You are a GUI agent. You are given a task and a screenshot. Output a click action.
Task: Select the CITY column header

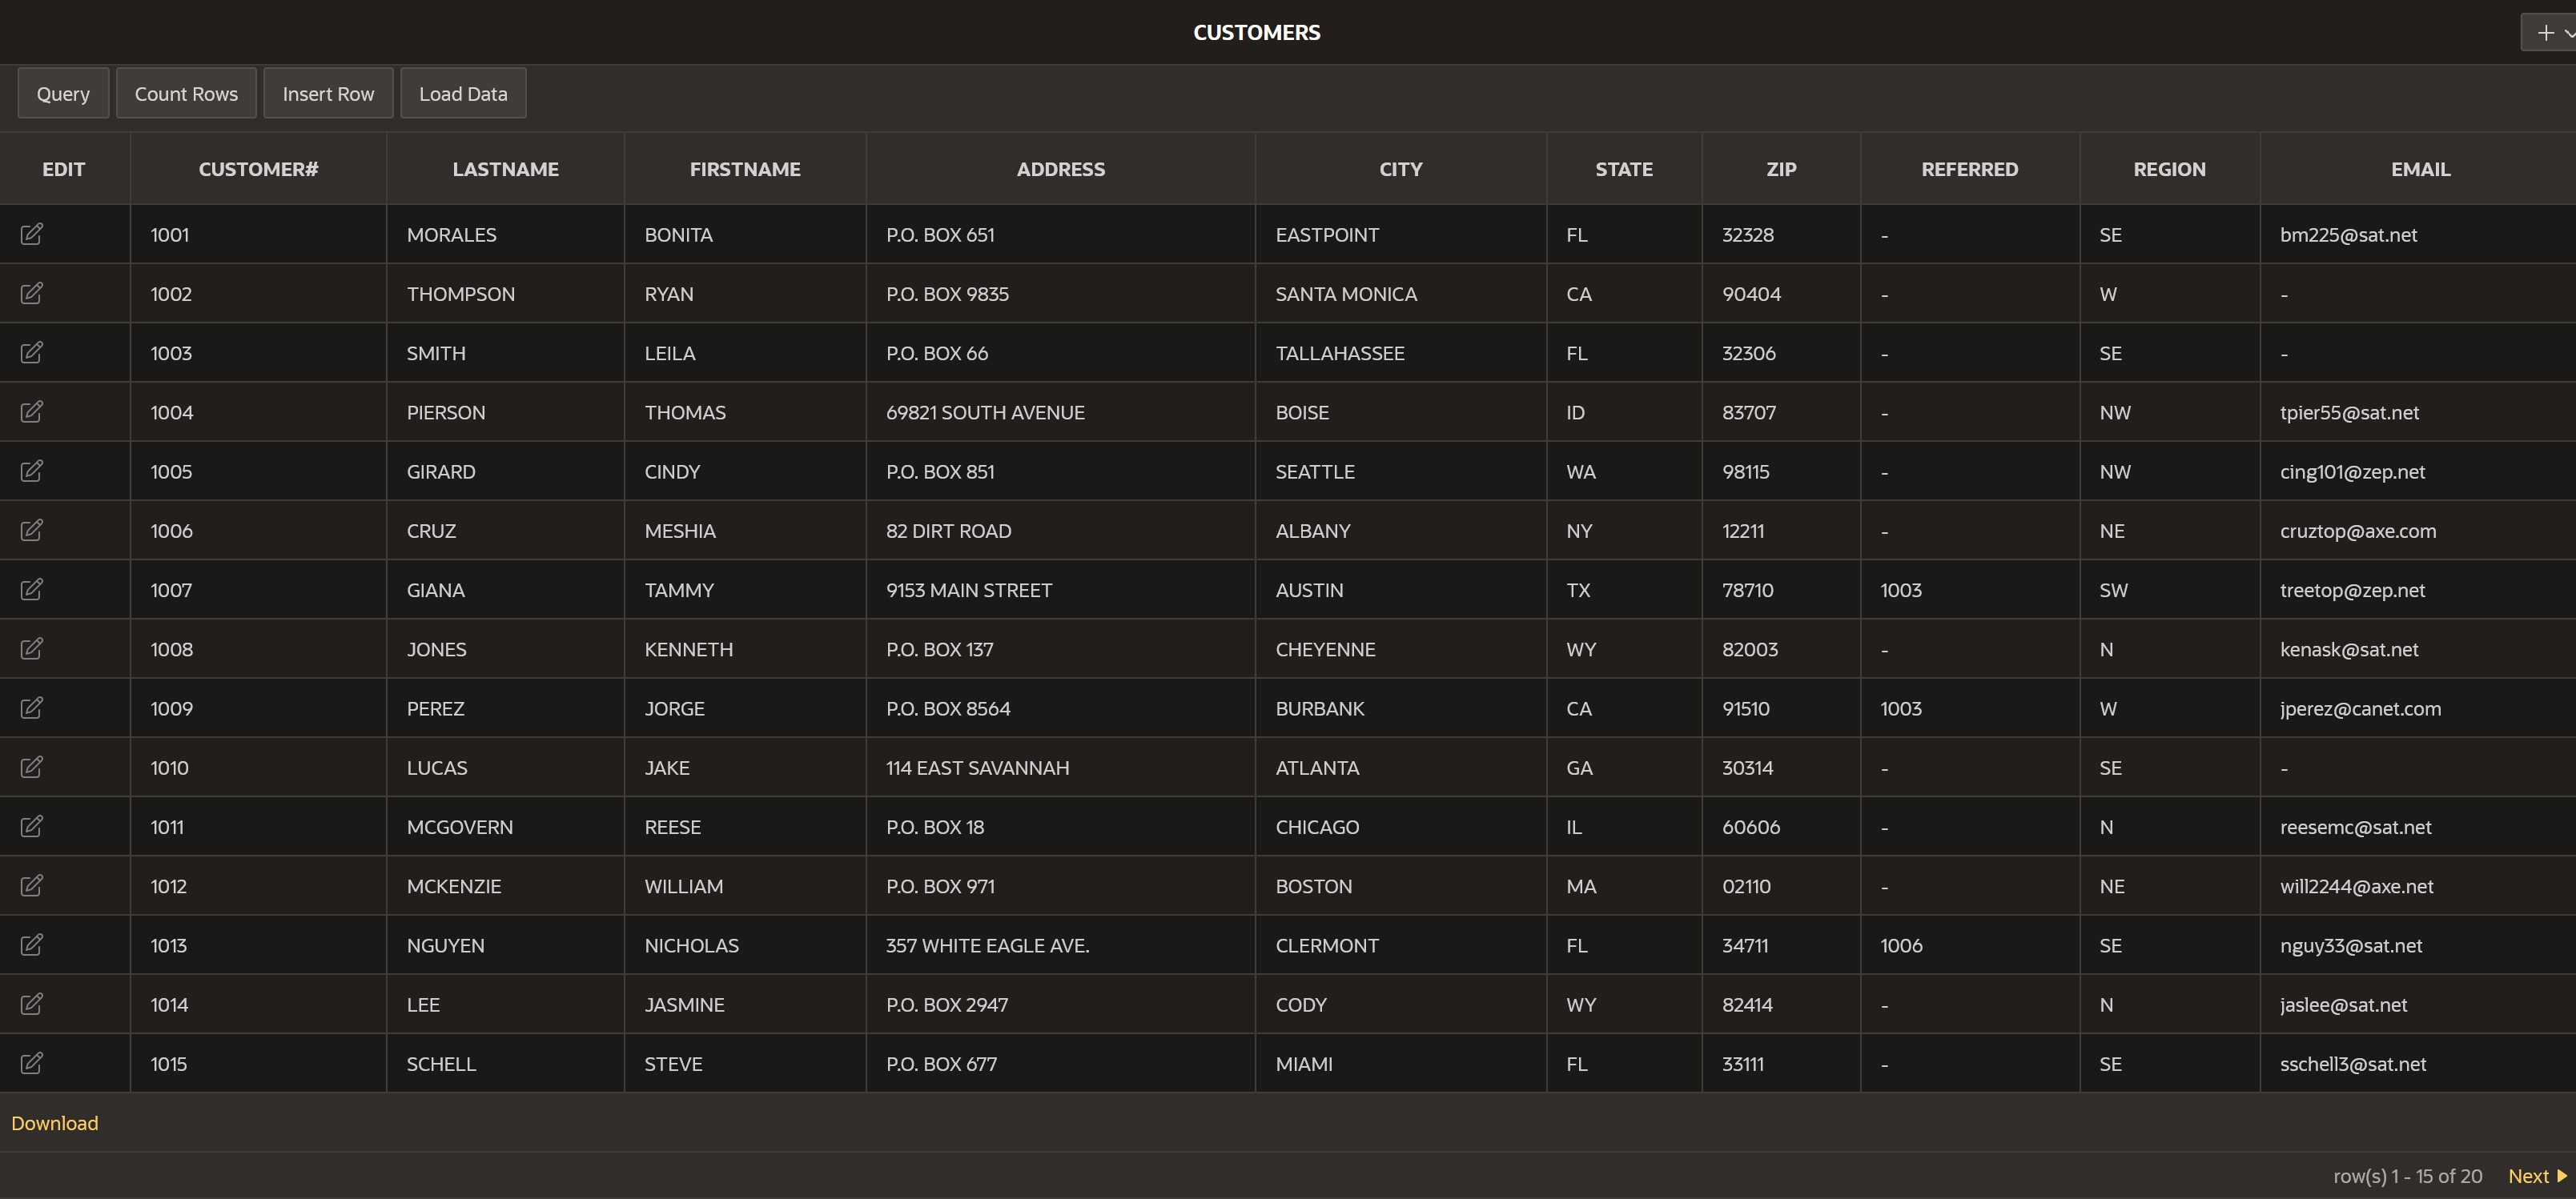click(x=1400, y=170)
